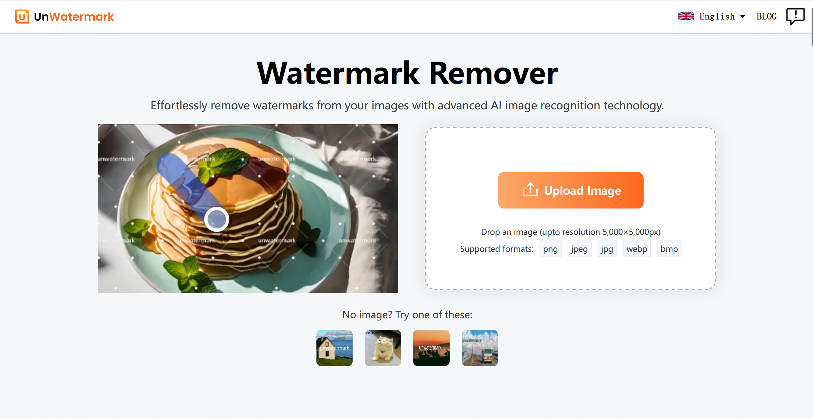813x419 pixels.
Task: Click the UnWatermark header menu
Action: (64, 17)
